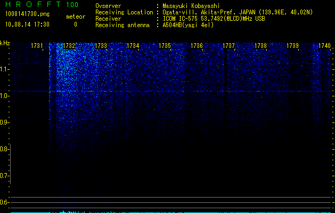Click the Receiver label
Viewport: 335px width, 213px height.
[x=108, y=19]
